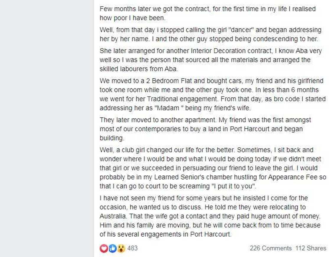Click the paragraph starting 'They later moved'
331x257 pixels.
coord(207,129)
